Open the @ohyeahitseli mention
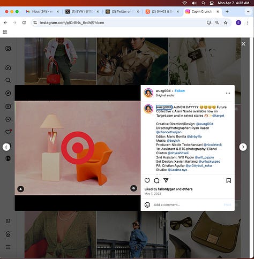 point(178,153)
